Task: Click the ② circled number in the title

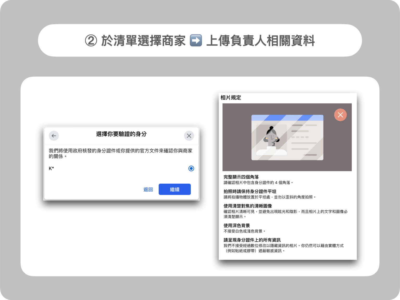Action: point(90,40)
